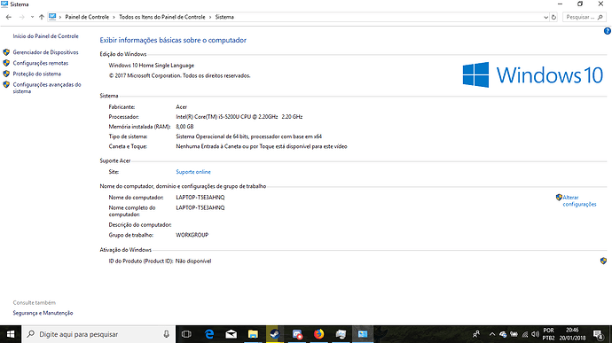This screenshot has height=343, width=612.
Task: Launch Firefox from the taskbar
Action: click(x=319, y=334)
